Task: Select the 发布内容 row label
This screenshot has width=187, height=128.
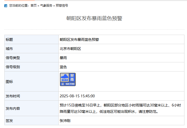Action: coord(13,108)
